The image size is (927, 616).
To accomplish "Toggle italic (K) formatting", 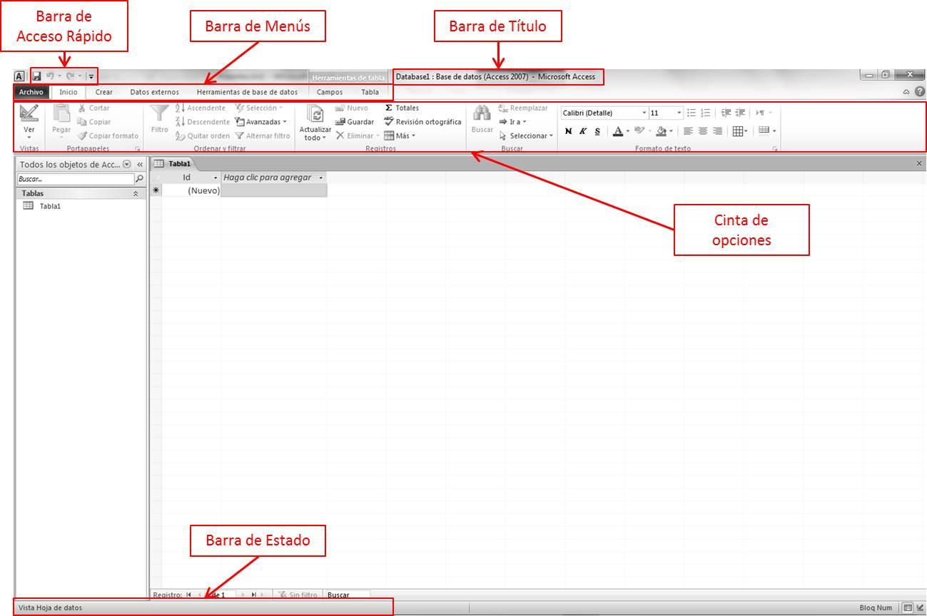I will pos(582,131).
